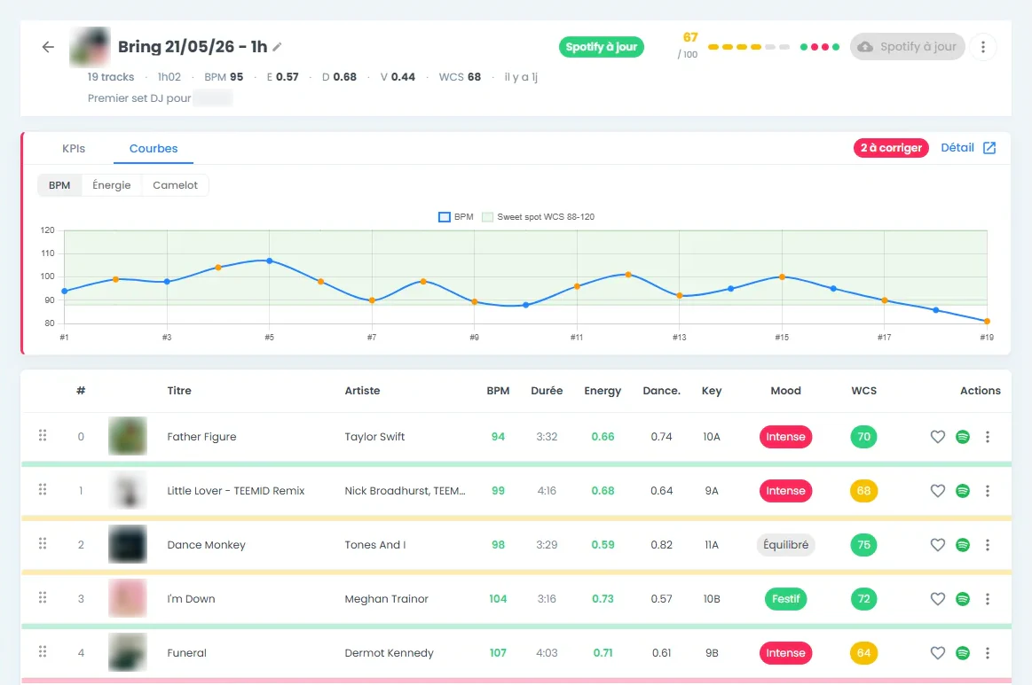Click the Festif mood tag for I'm Down
Viewport: 1032px width, 685px height.
pyautogui.click(x=786, y=599)
